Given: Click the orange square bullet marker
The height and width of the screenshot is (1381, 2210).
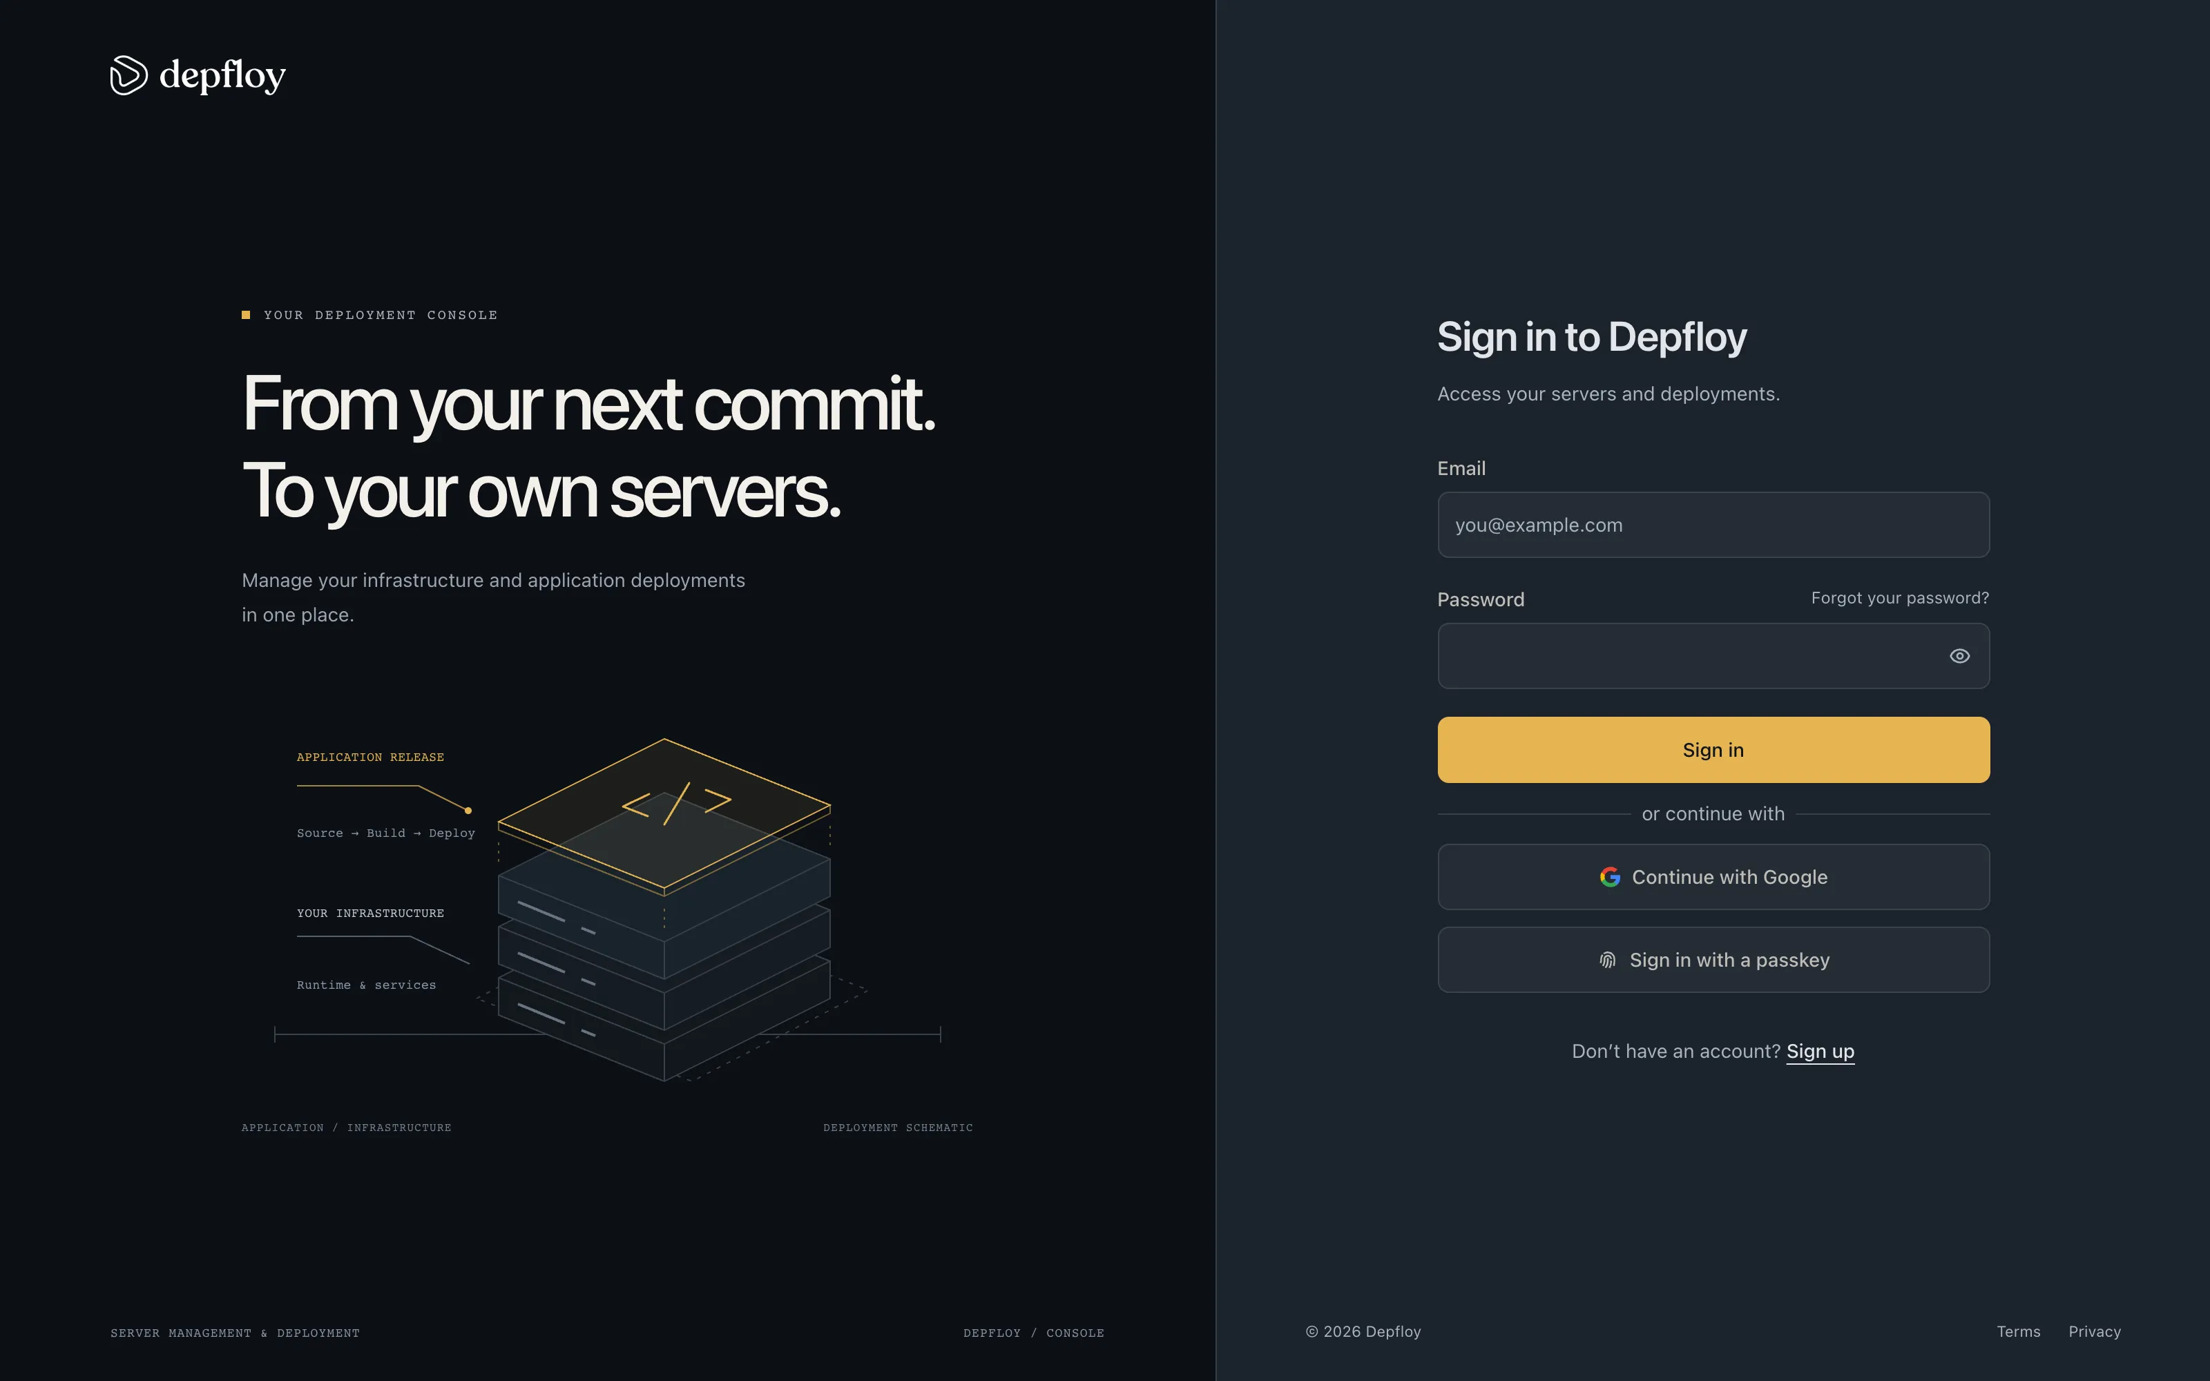Looking at the screenshot, I should point(246,315).
